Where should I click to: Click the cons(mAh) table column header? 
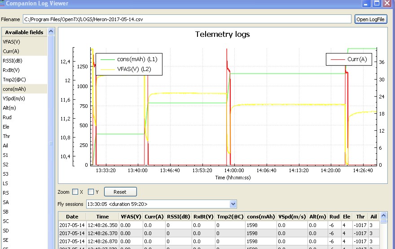[260, 217]
